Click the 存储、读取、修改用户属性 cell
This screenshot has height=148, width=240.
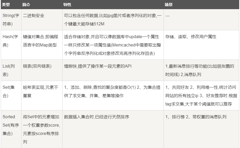coord(201,45)
